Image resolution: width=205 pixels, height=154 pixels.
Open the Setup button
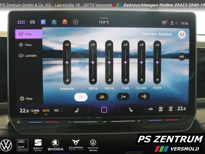click(x=26, y=98)
